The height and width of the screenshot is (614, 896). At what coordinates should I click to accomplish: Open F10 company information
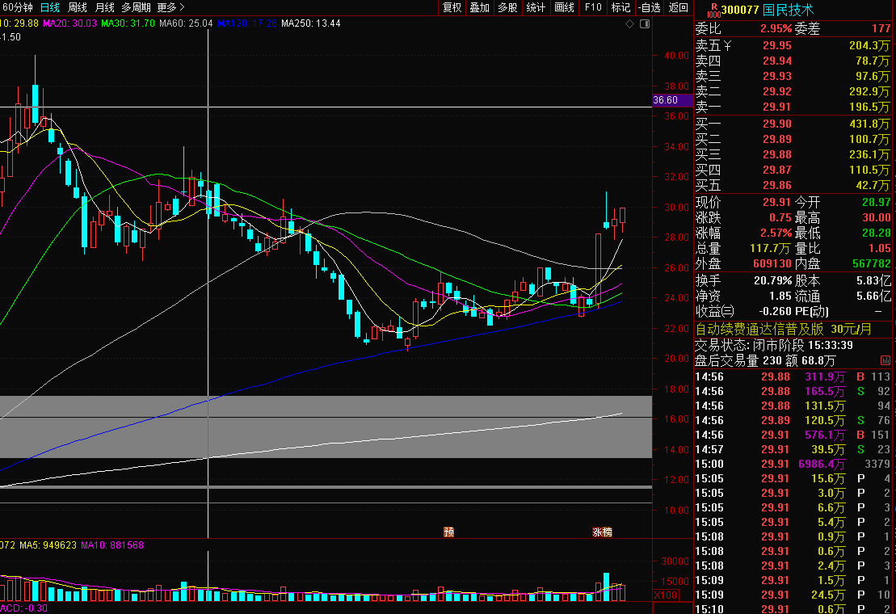pos(593,7)
